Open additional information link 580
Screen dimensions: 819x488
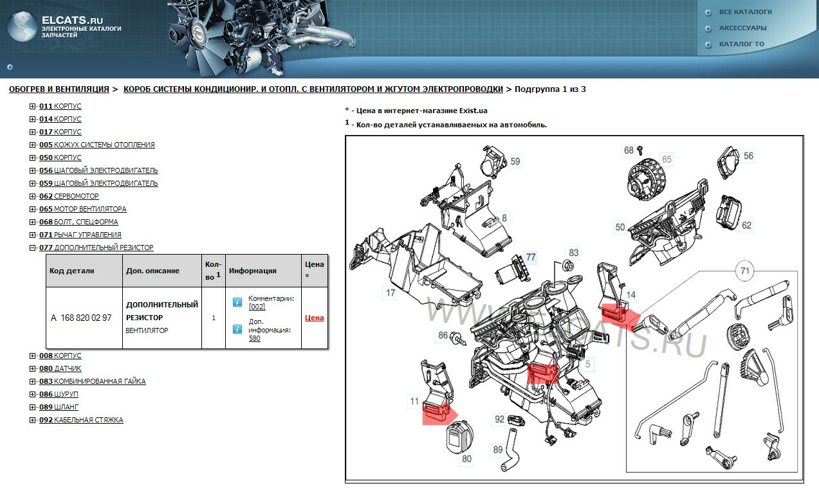coord(255,338)
